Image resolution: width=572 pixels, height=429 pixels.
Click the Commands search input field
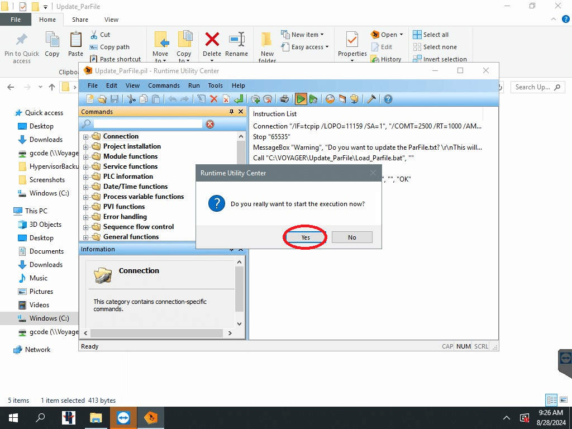(x=147, y=124)
